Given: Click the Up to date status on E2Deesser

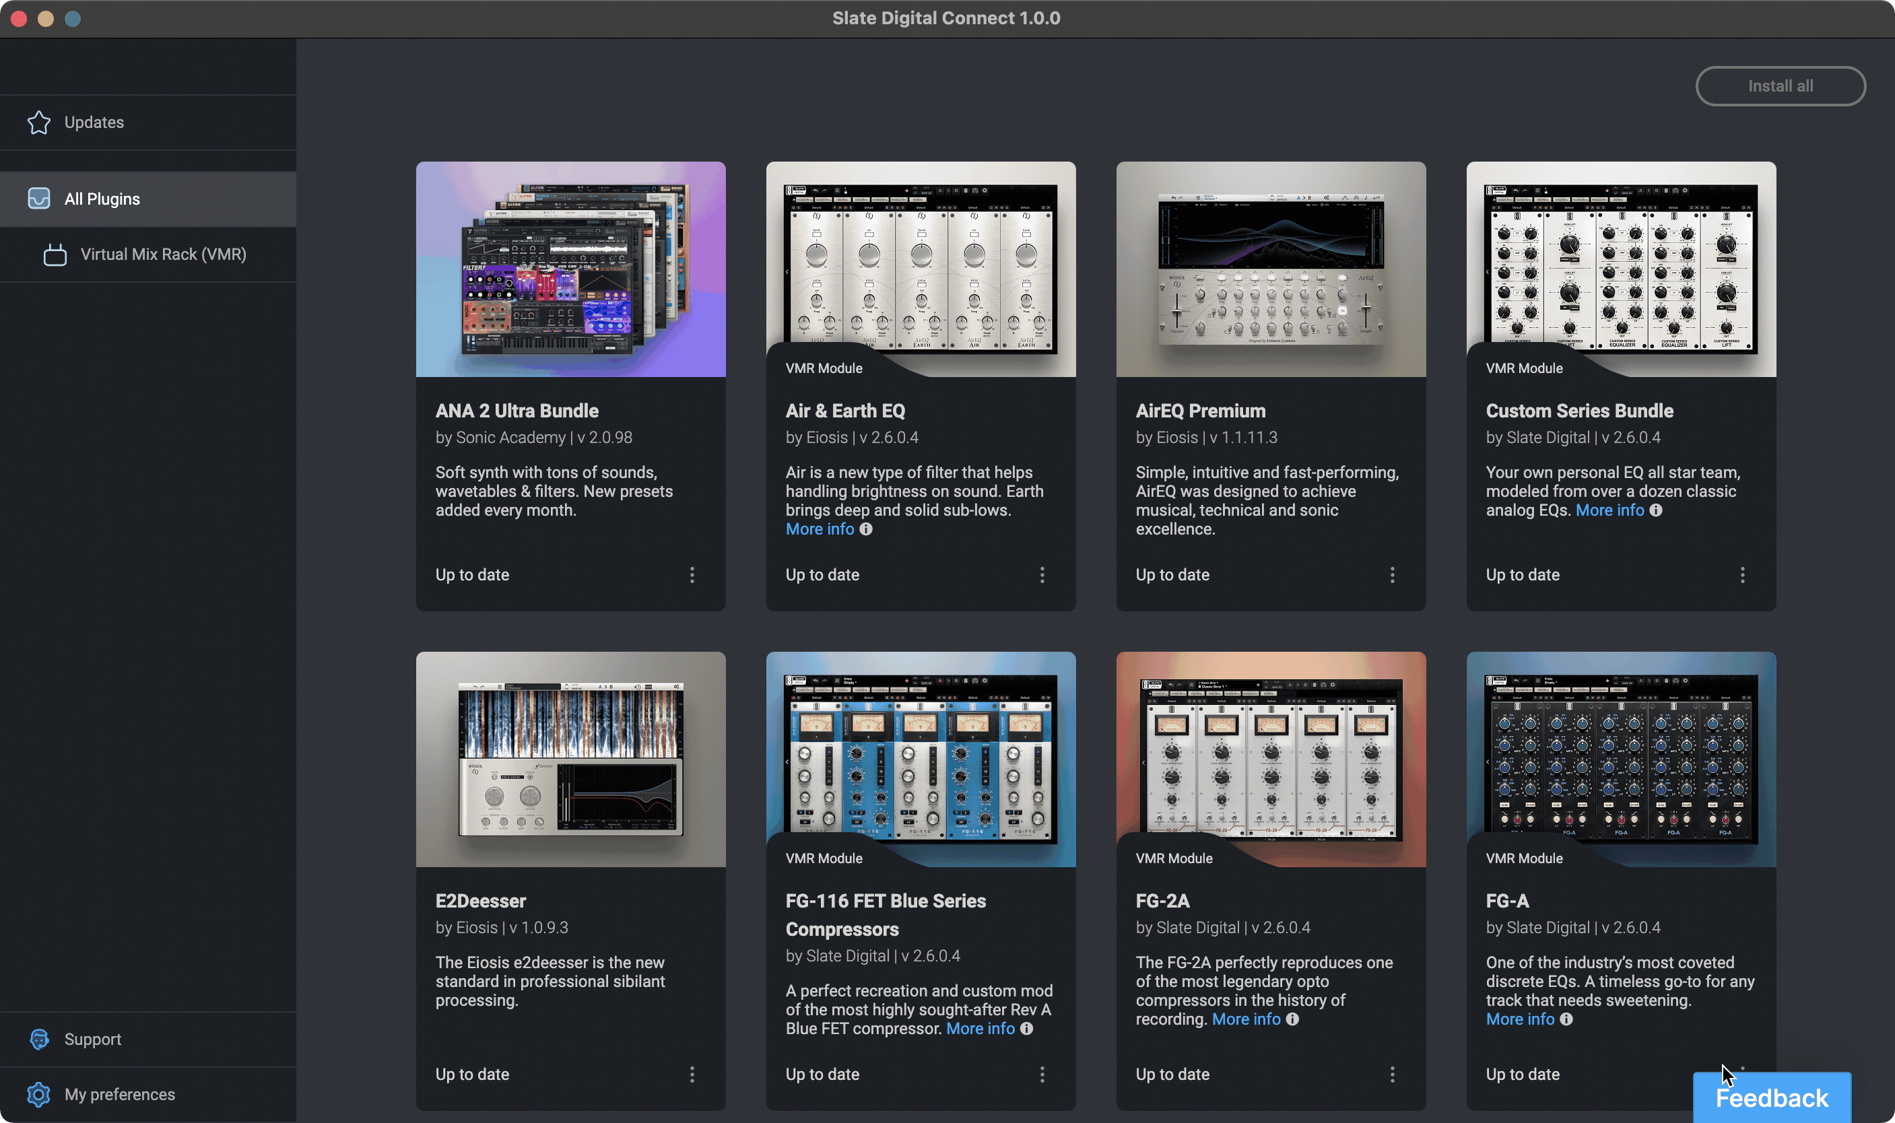Looking at the screenshot, I should pos(472,1075).
